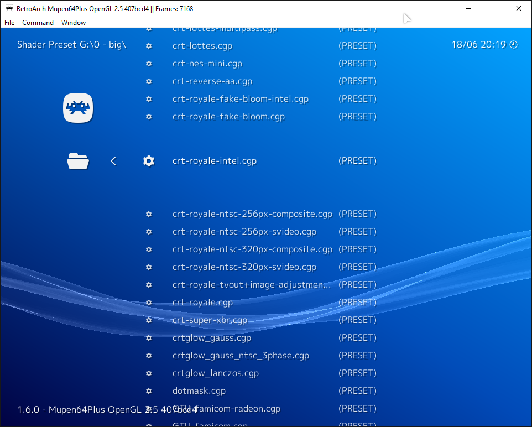Click the 18/06 20:19 date and time

pos(478,45)
